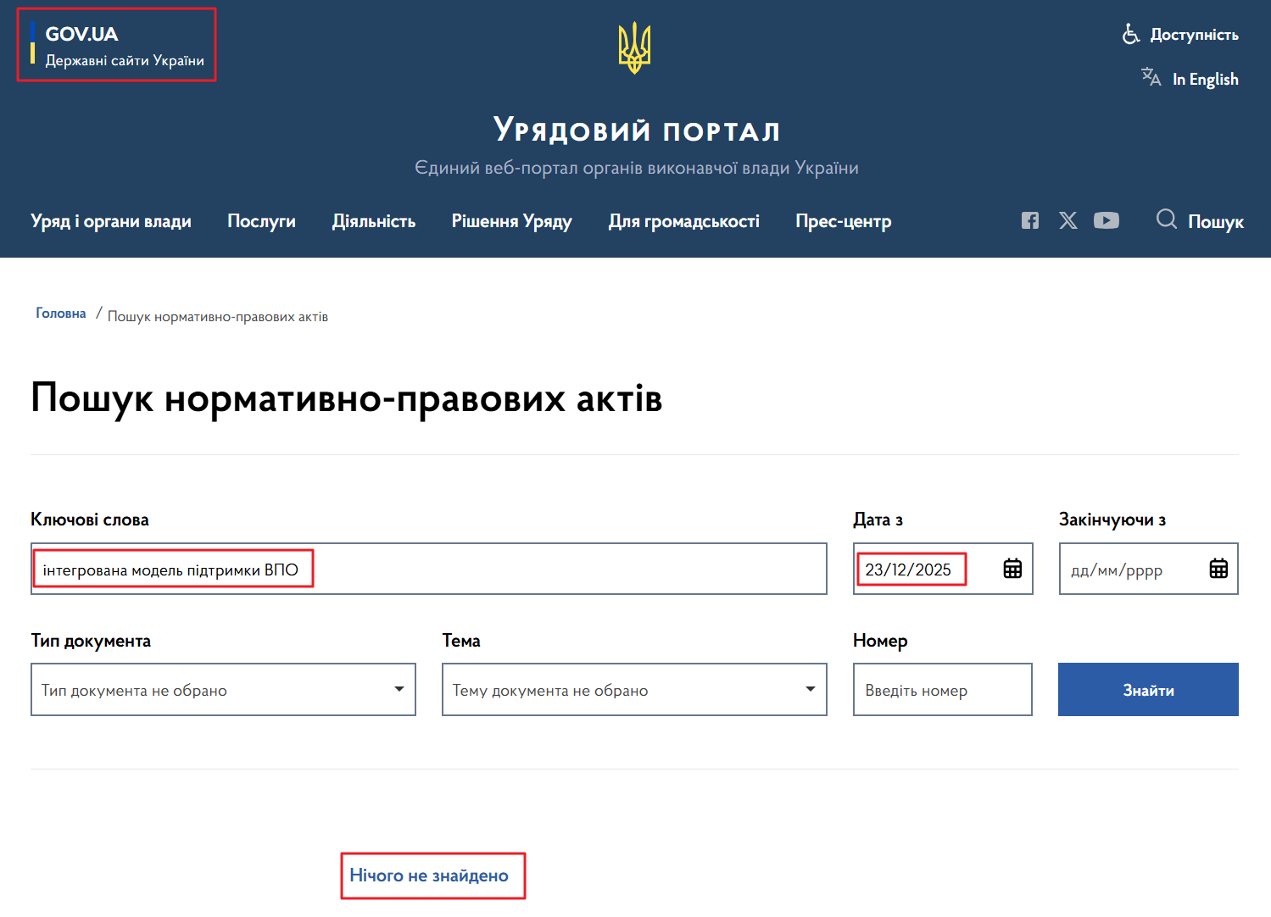The height and width of the screenshot is (917, 1271).
Task: Open the 'Послуги' menu item
Action: coord(261,221)
